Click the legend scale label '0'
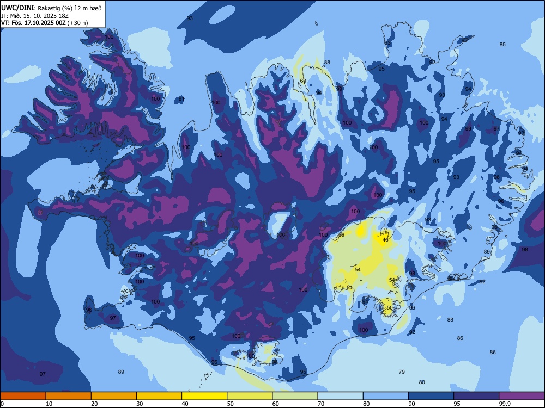The width and height of the screenshot is (545, 408). click(x=2, y=404)
